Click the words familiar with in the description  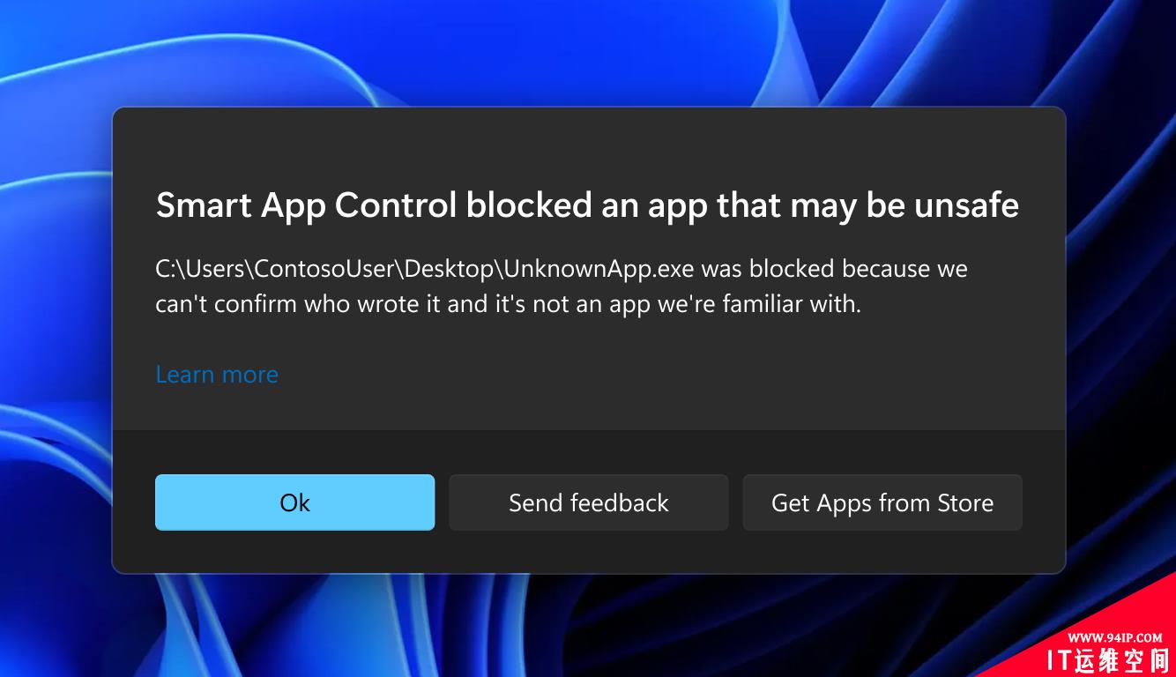(791, 304)
